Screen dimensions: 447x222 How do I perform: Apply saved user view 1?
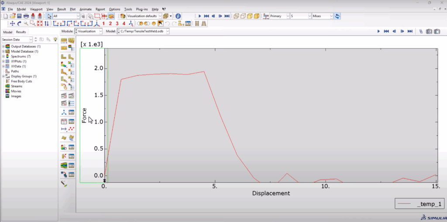click(x=103, y=24)
